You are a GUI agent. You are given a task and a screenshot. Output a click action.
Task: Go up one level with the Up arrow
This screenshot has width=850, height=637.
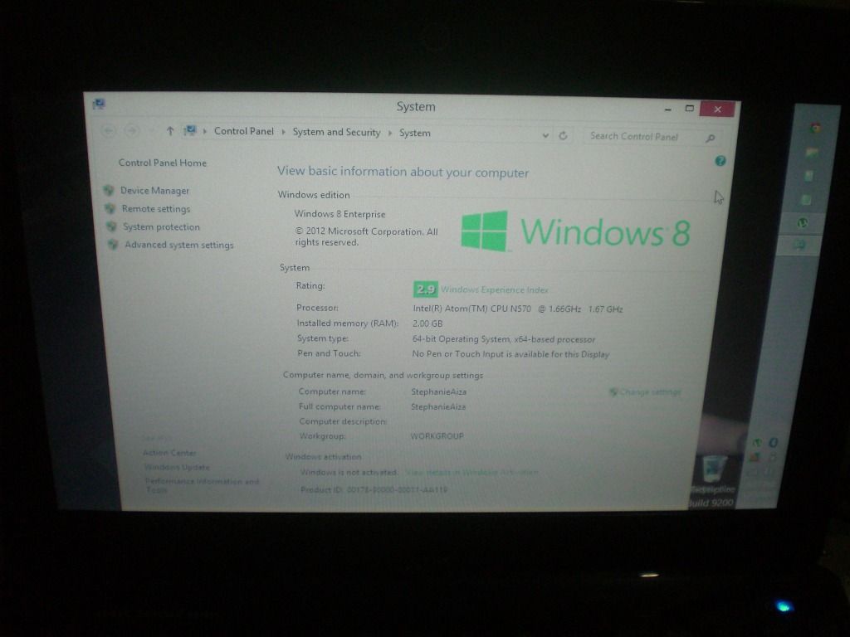click(x=170, y=131)
